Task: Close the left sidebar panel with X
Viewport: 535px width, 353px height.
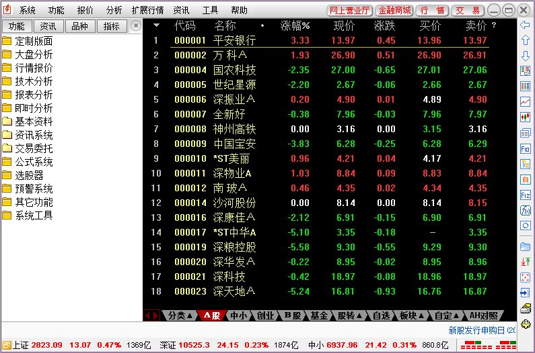Action: (x=136, y=26)
